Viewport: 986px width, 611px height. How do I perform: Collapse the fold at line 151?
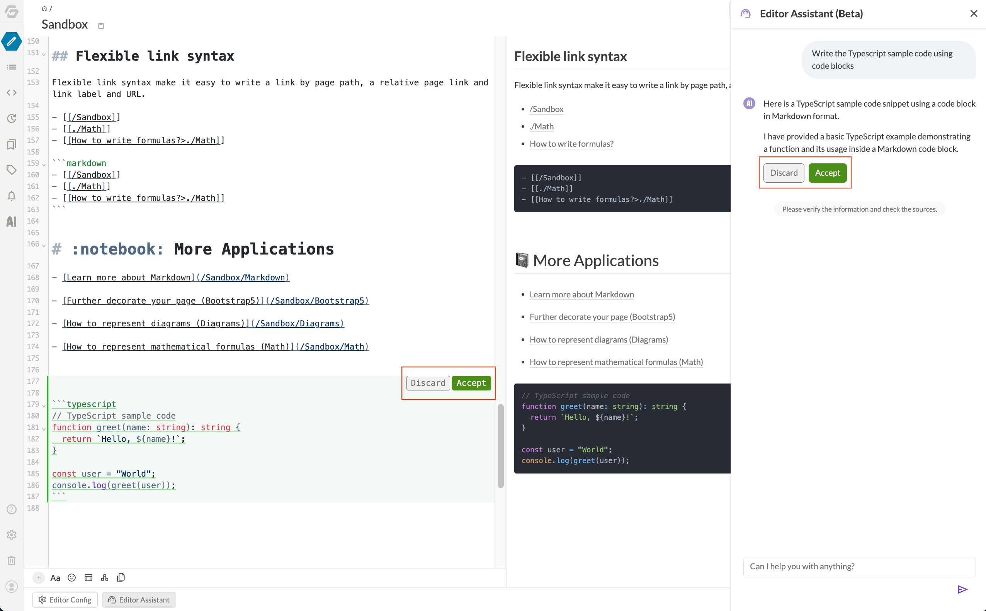tap(44, 54)
